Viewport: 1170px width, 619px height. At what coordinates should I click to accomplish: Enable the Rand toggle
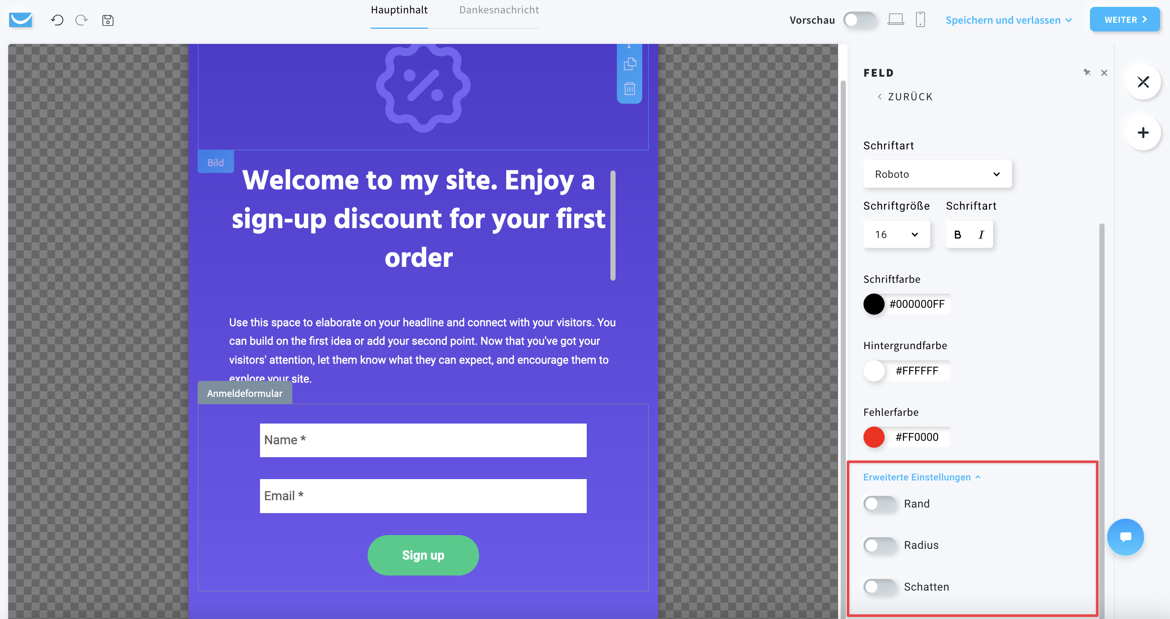880,504
